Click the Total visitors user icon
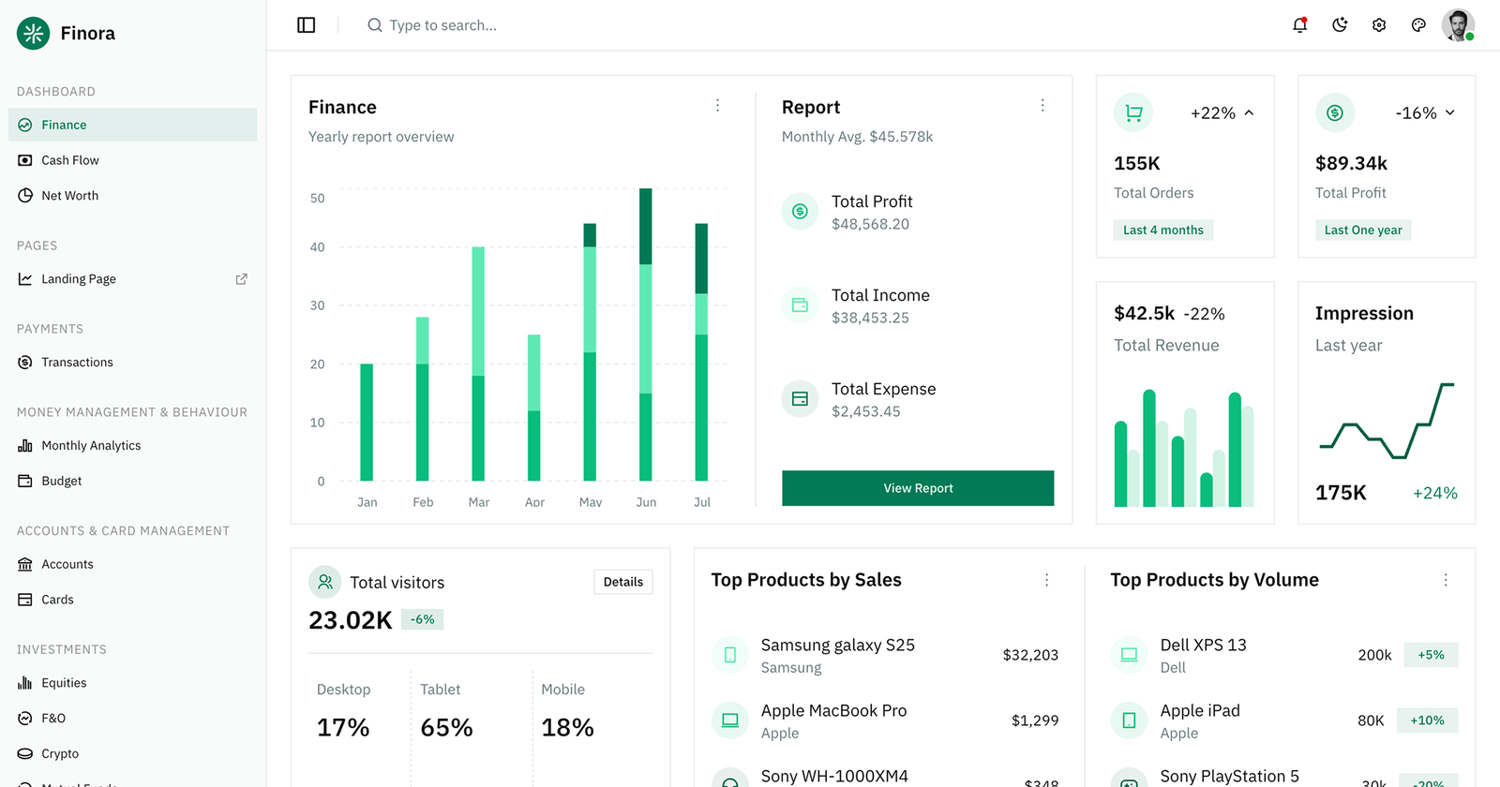This screenshot has width=1500, height=787. pyautogui.click(x=325, y=582)
